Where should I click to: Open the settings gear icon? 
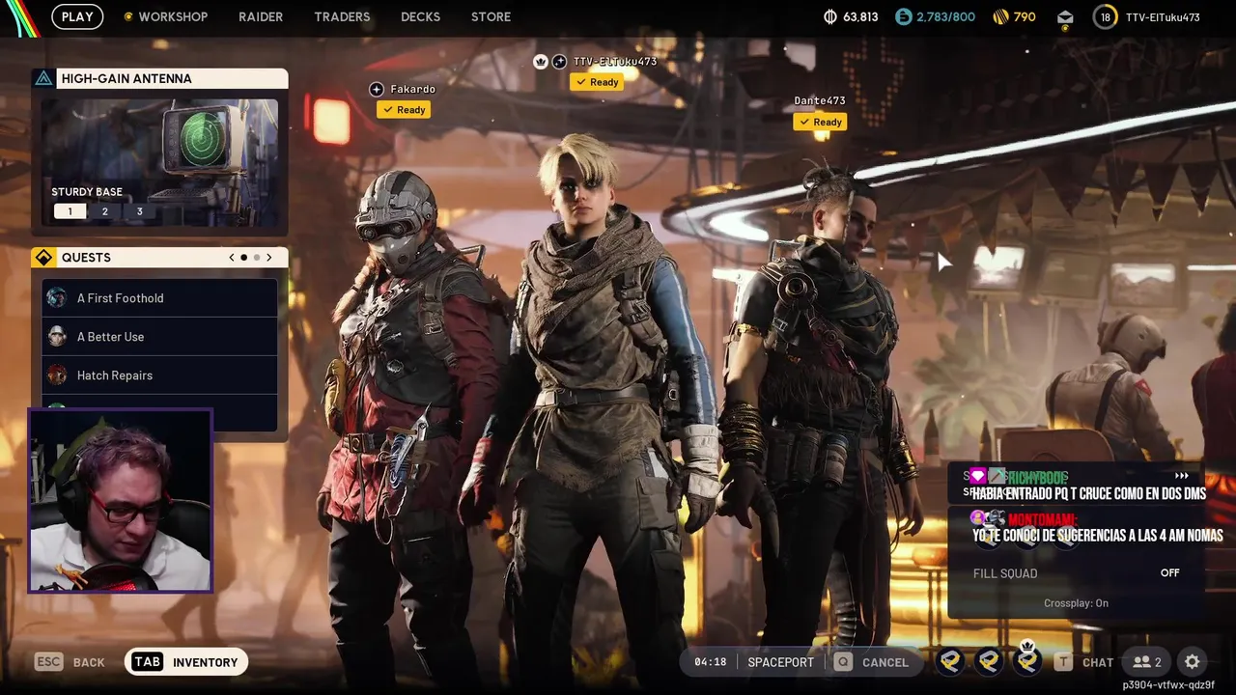point(1193,661)
